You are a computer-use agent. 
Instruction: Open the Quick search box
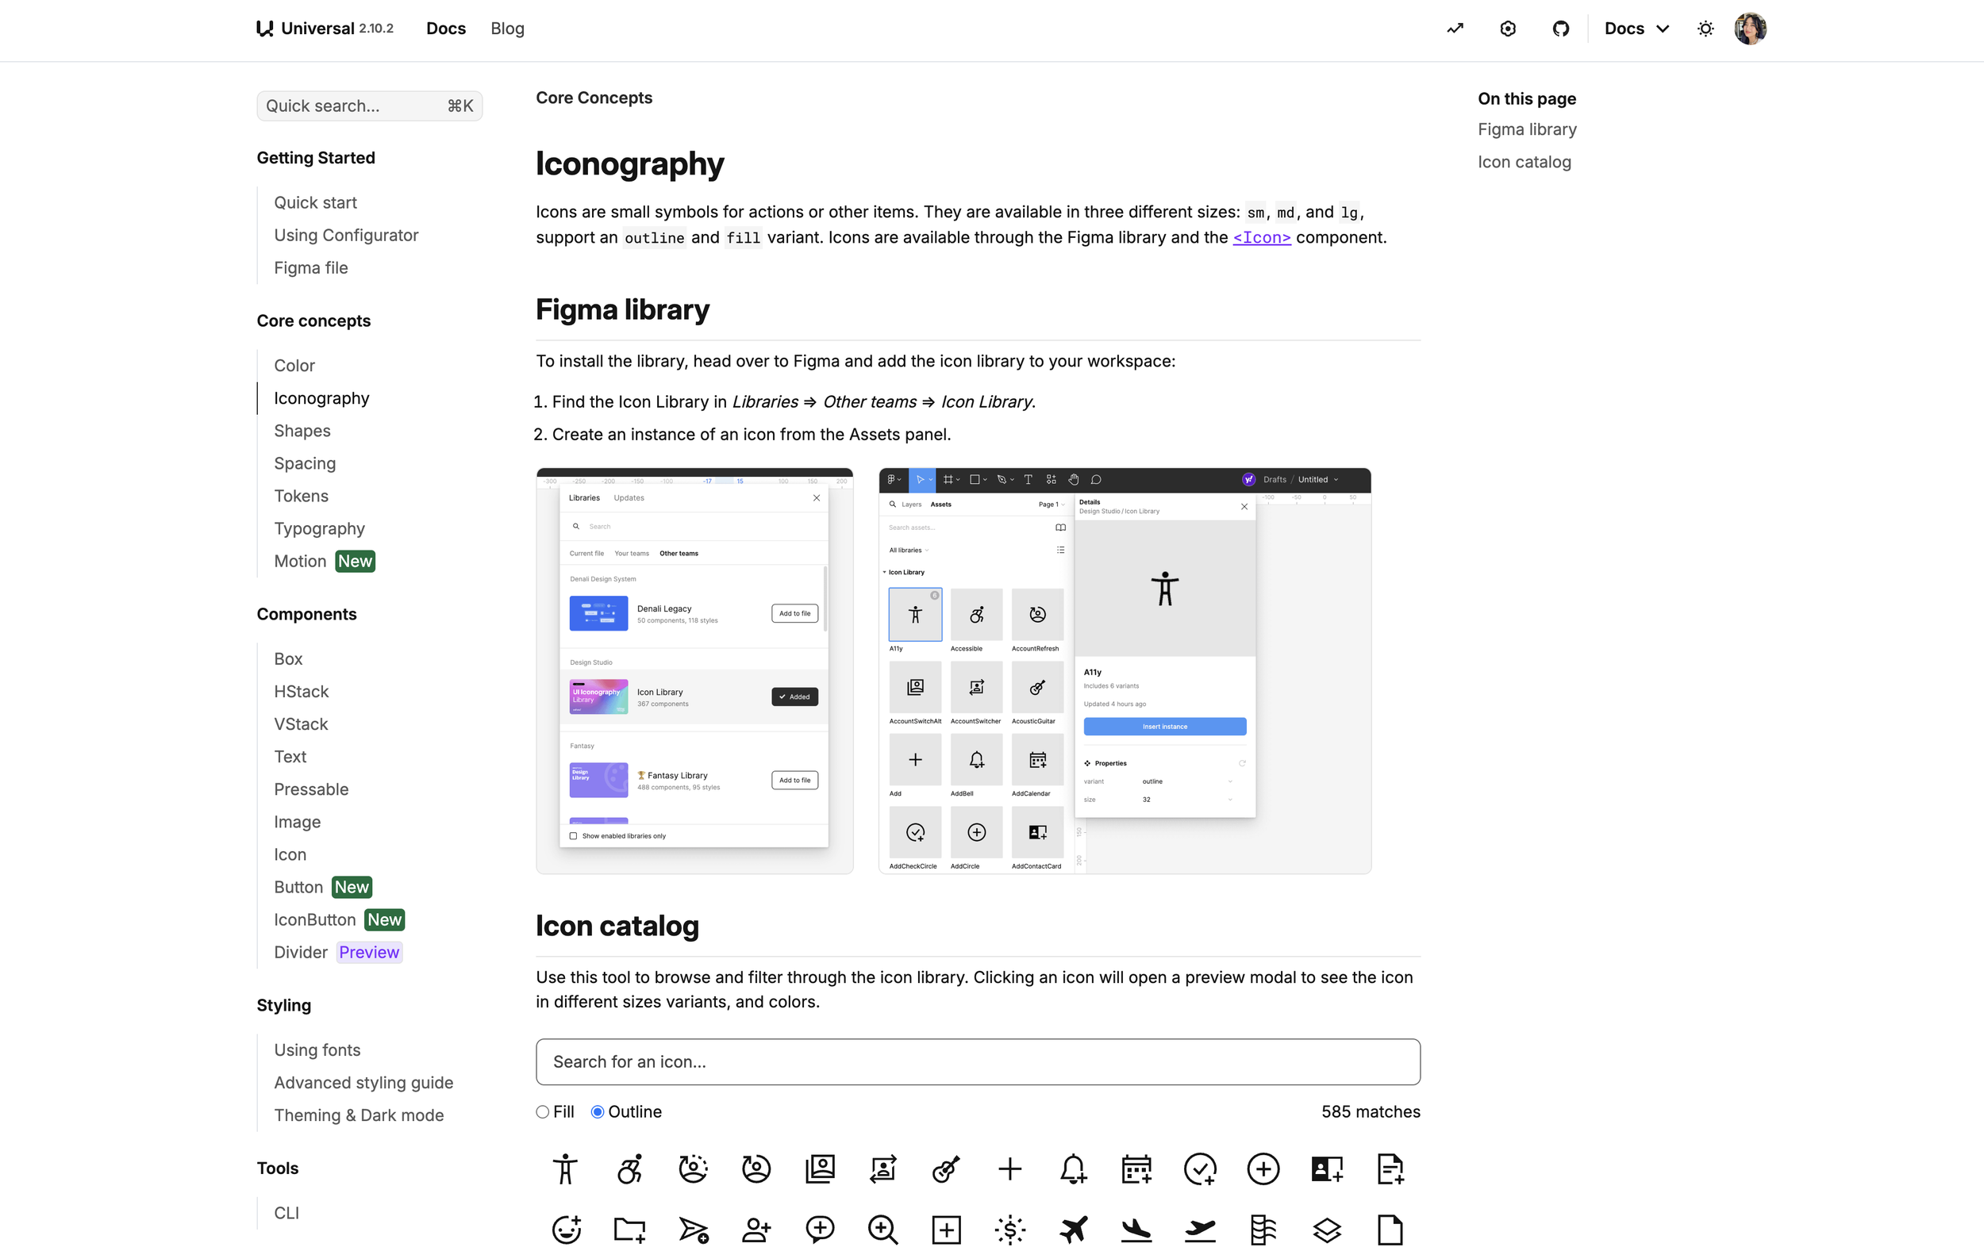tap(369, 106)
